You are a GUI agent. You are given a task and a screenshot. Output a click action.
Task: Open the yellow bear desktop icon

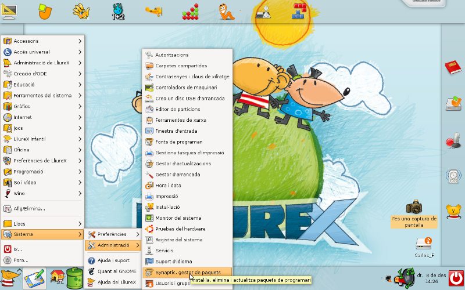[x=453, y=212]
